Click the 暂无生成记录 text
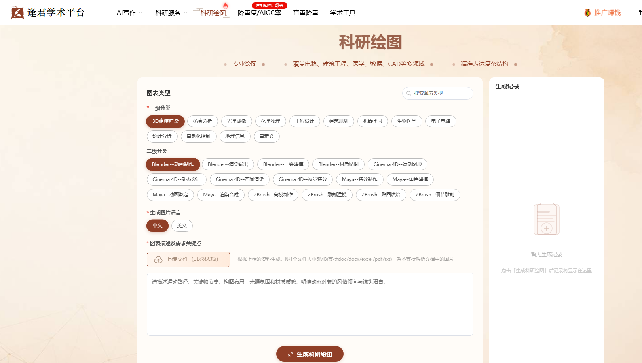Viewport: 642px width, 363px height. (547, 254)
